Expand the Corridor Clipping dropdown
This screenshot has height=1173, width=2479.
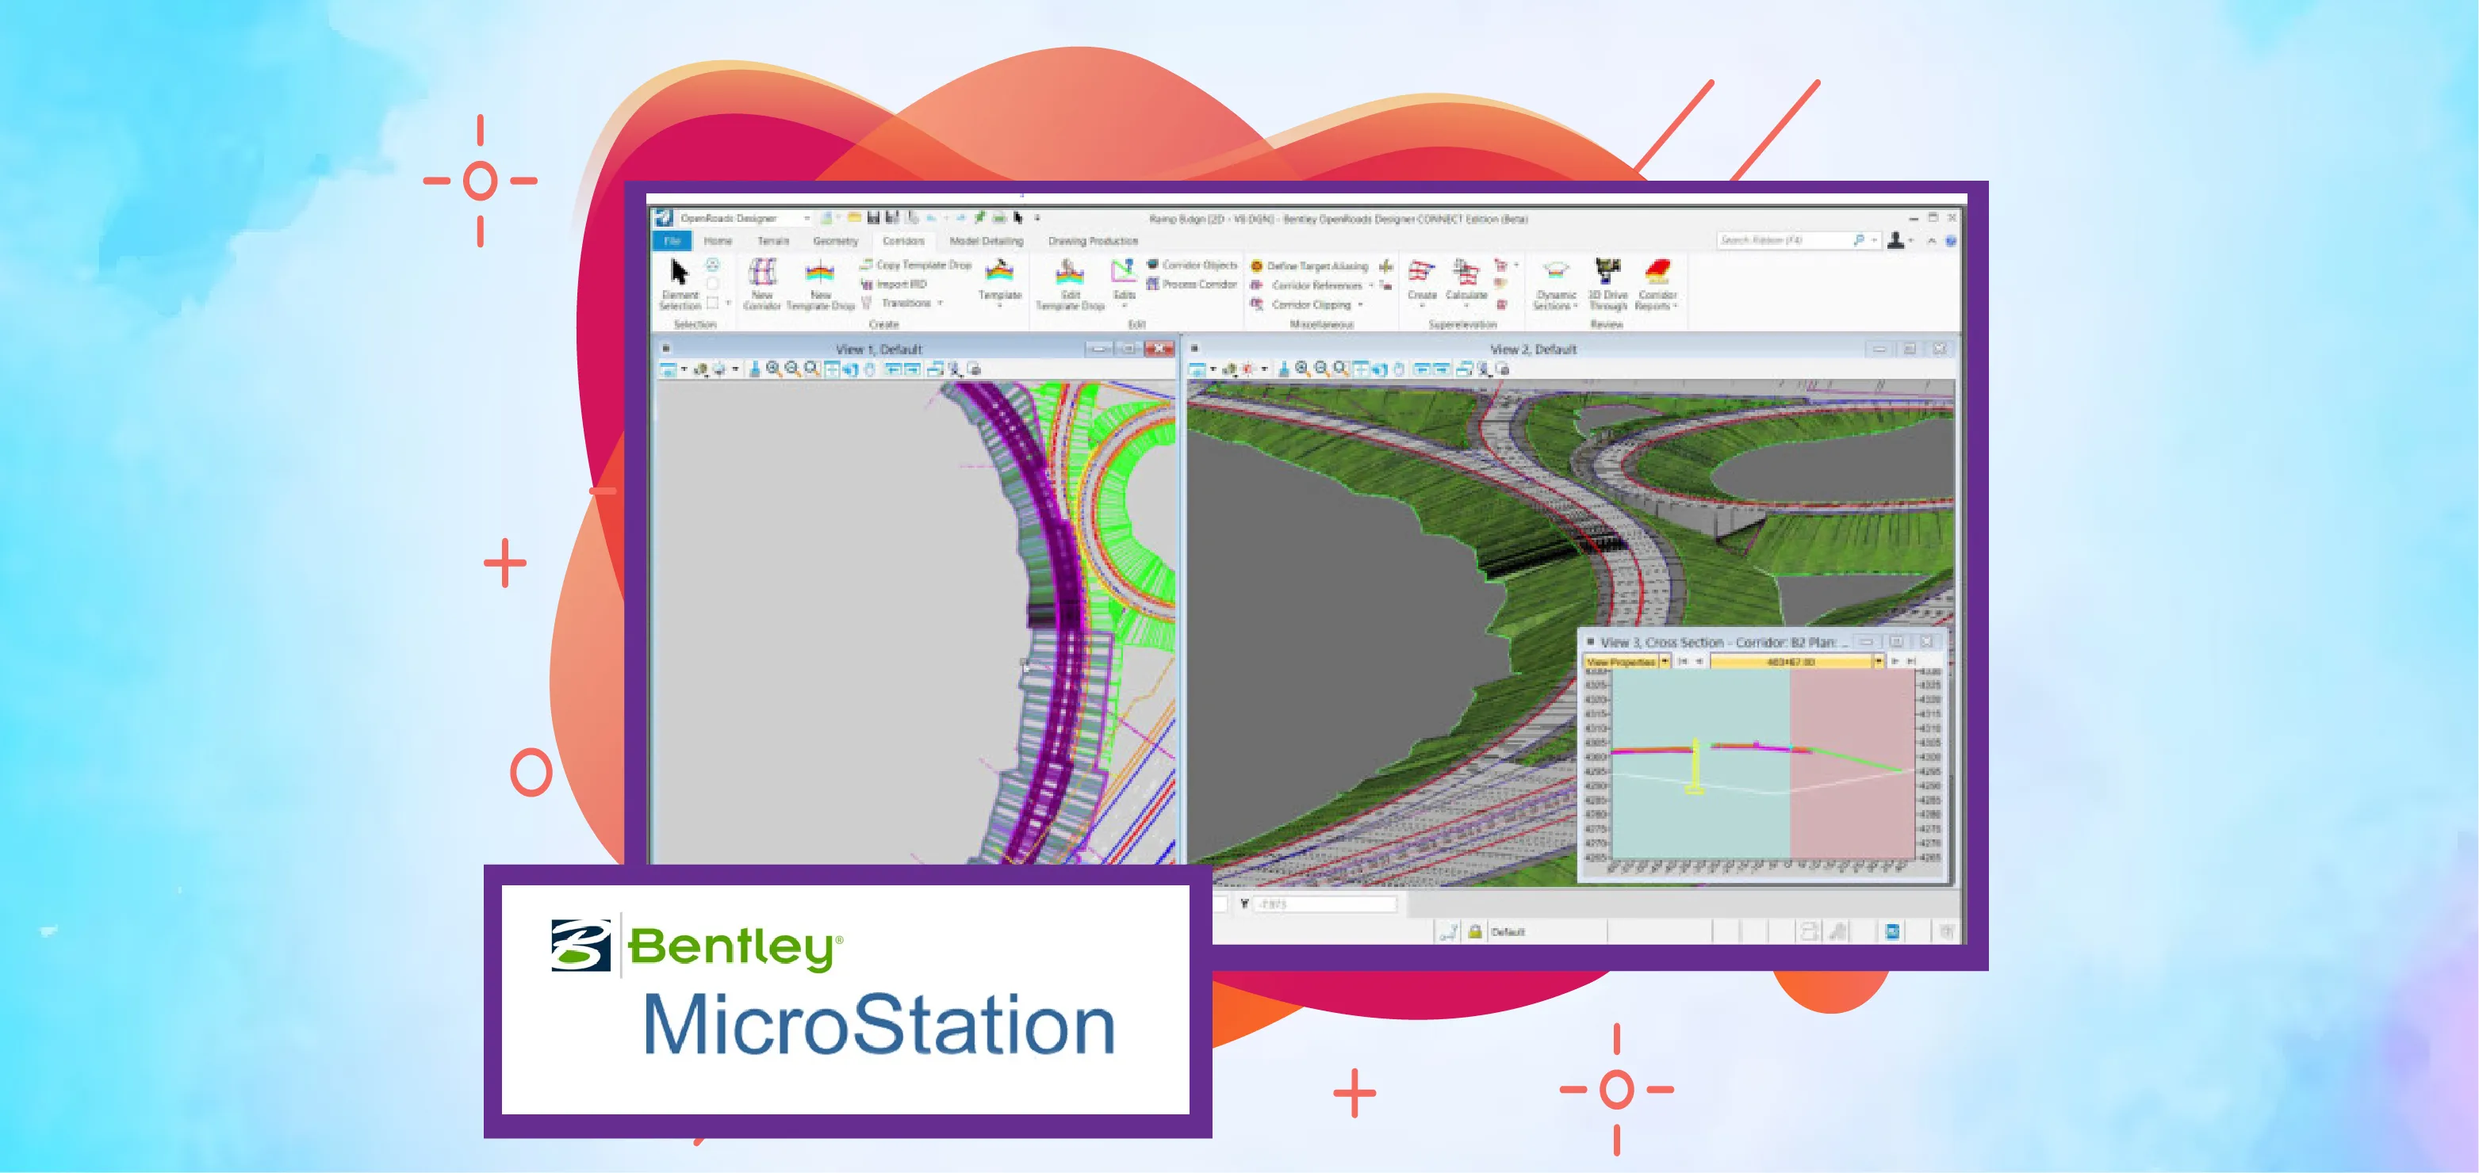pos(1361,305)
